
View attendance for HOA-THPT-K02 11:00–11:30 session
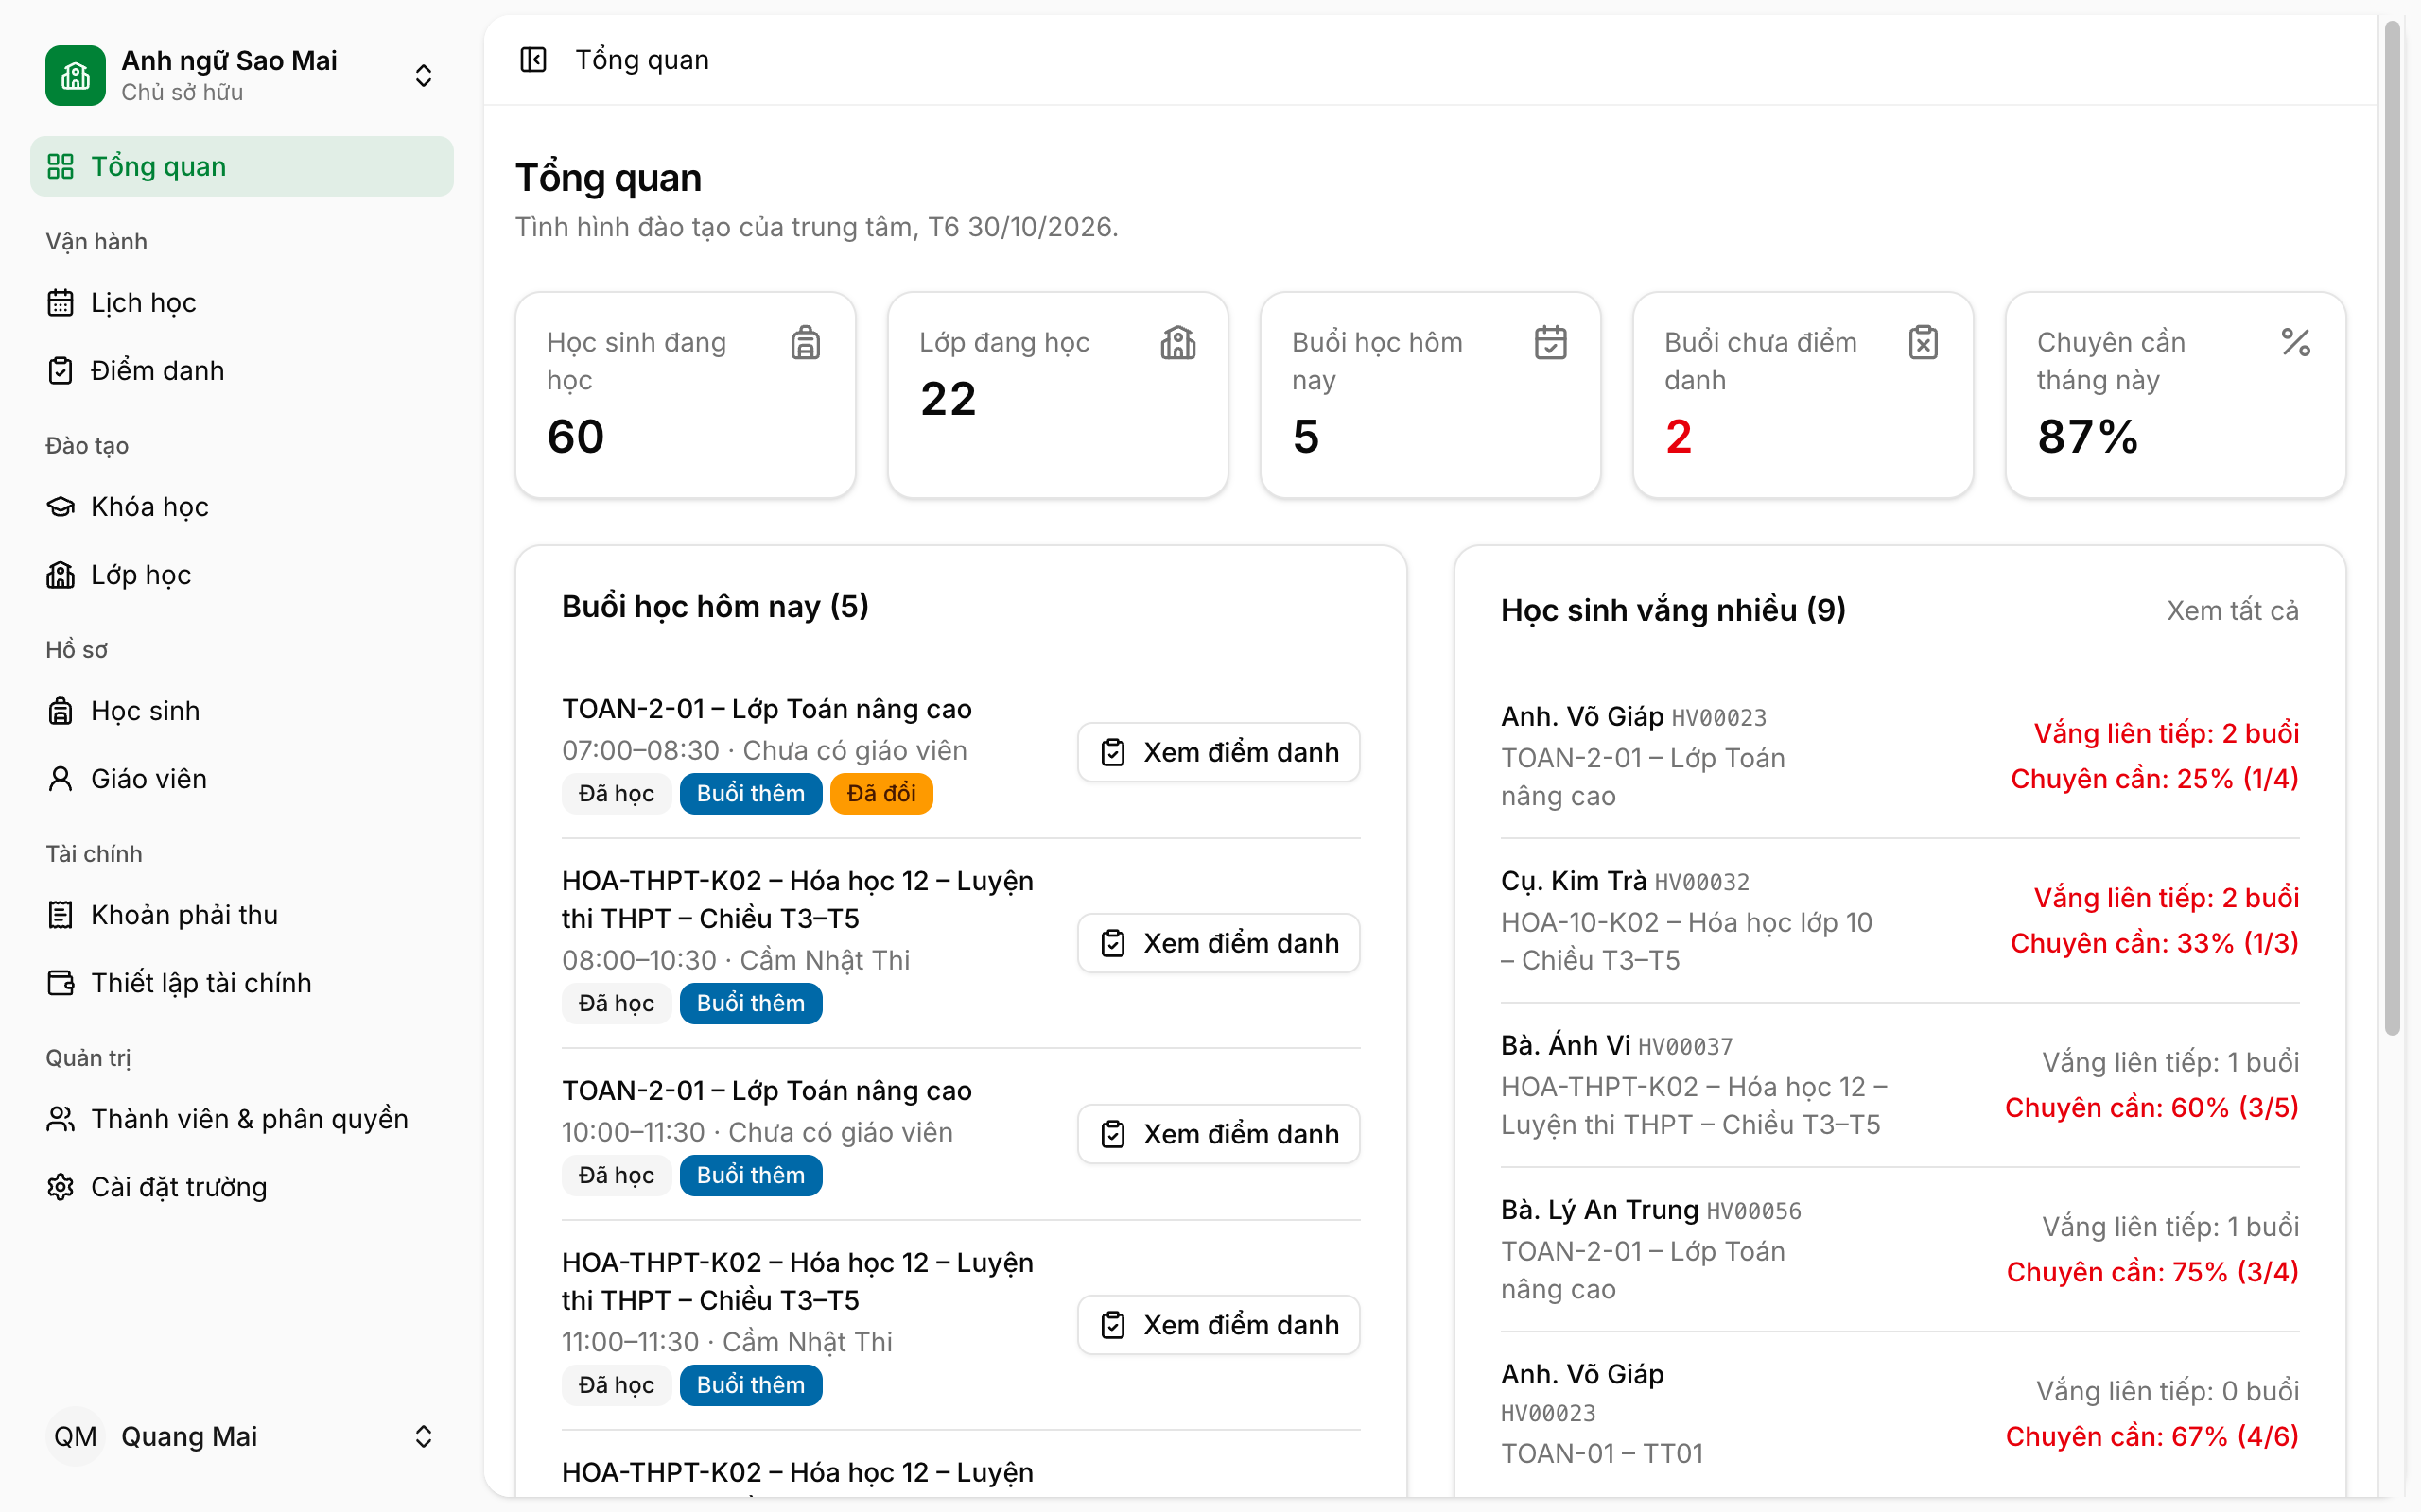(x=1218, y=1325)
